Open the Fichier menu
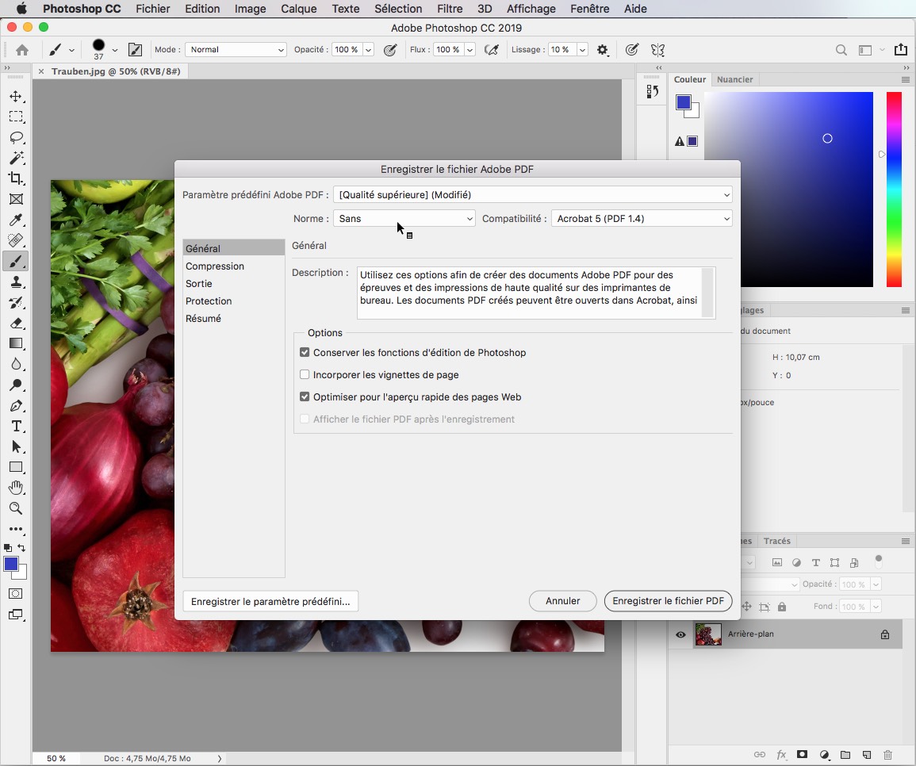The image size is (916, 766). pyautogui.click(x=152, y=9)
